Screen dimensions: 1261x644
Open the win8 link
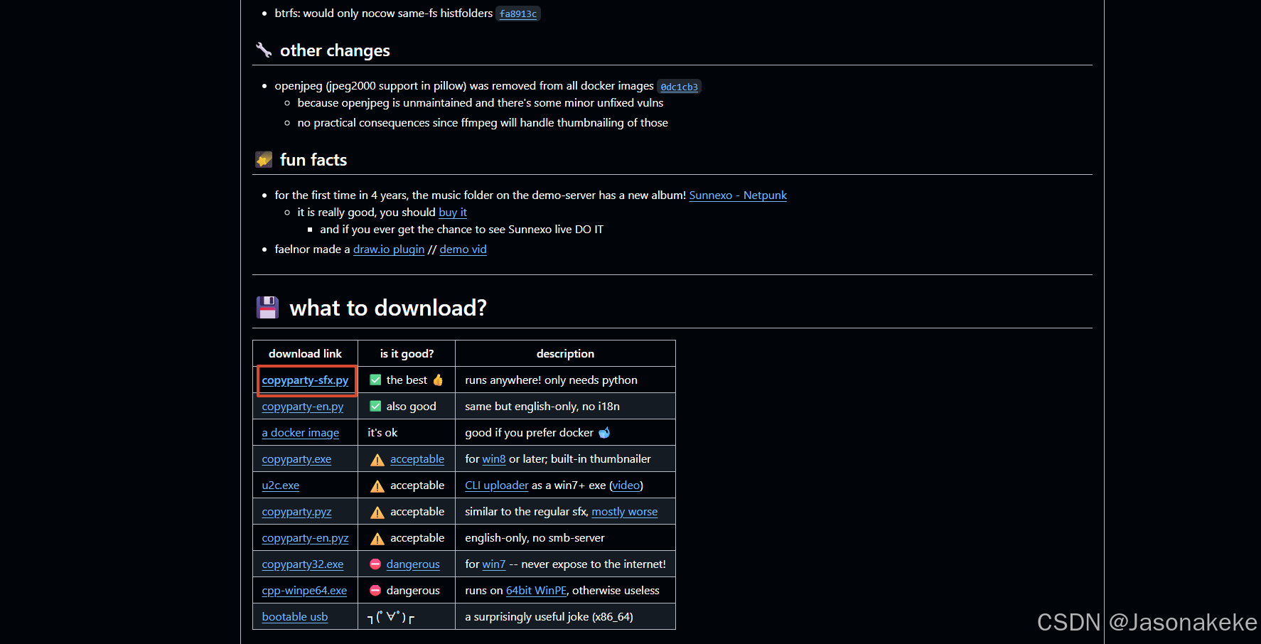[x=494, y=459]
